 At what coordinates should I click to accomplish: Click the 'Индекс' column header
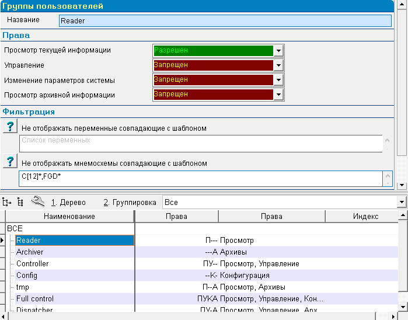tap(365, 217)
